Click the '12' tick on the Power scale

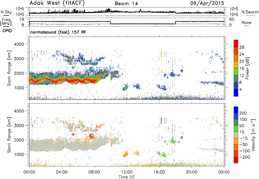click(x=242, y=76)
